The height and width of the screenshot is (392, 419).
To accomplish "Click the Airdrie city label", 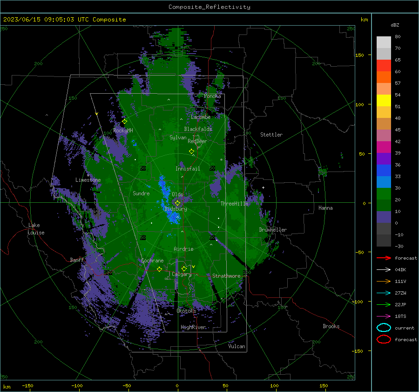I will [x=183, y=249].
